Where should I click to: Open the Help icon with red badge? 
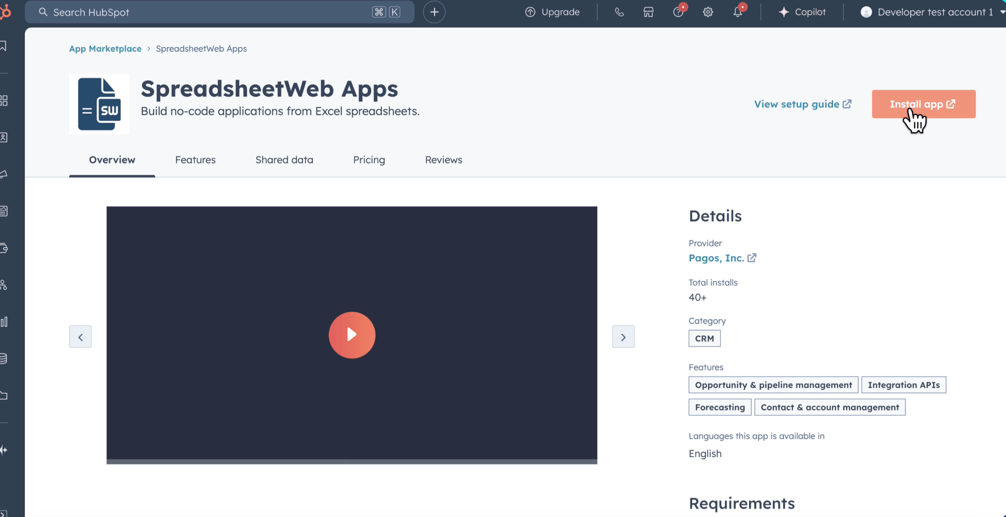[679, 11]
